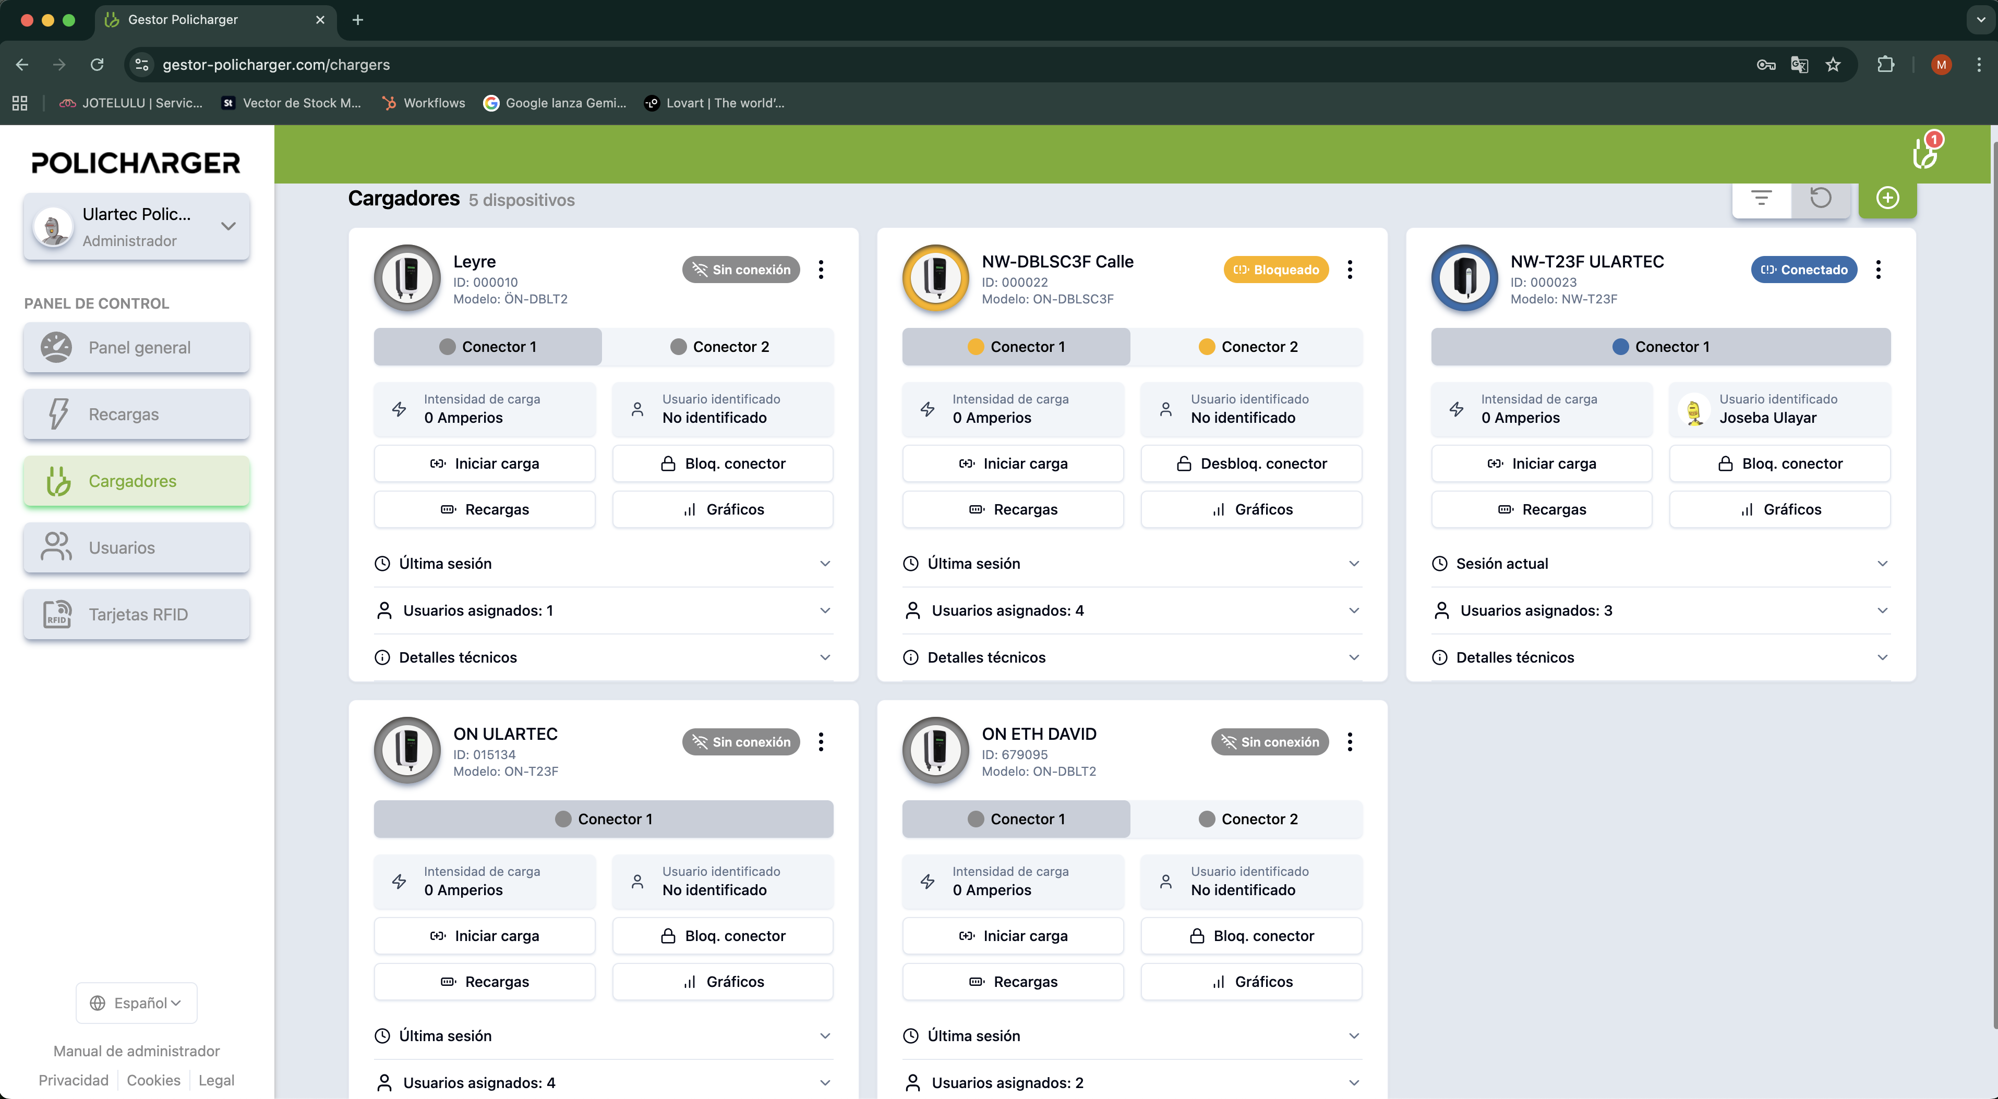This screenshot has width=1998, height=1099.
Task: Open the Español language dropdown
Action: [137, 1003]
